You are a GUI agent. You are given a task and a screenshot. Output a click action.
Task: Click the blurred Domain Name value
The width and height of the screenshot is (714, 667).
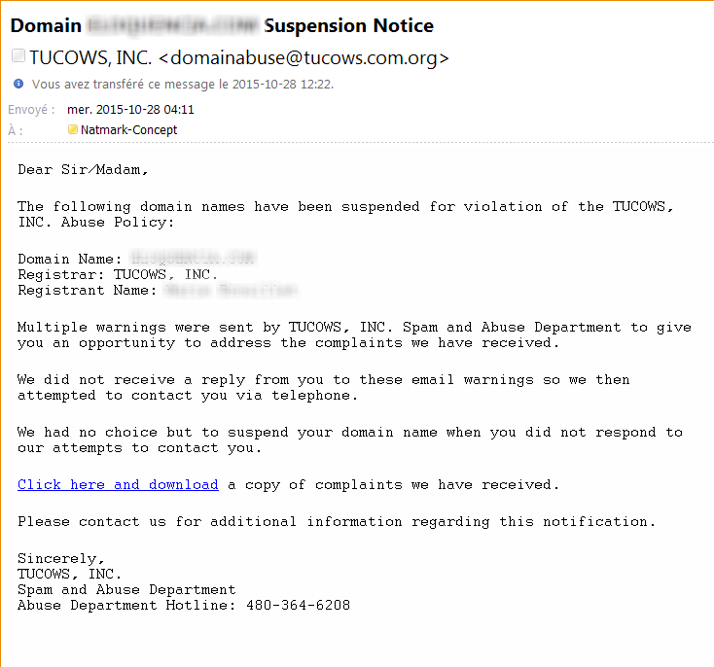pos(193,259)
